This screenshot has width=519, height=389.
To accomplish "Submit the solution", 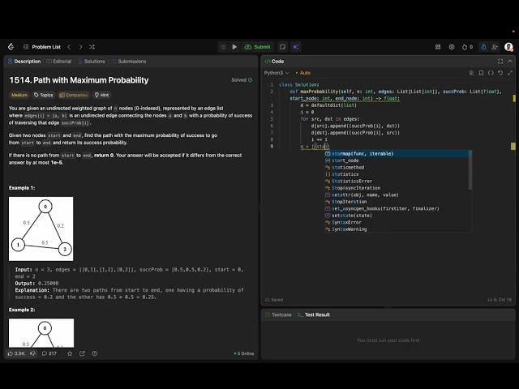I will (258, 47).
